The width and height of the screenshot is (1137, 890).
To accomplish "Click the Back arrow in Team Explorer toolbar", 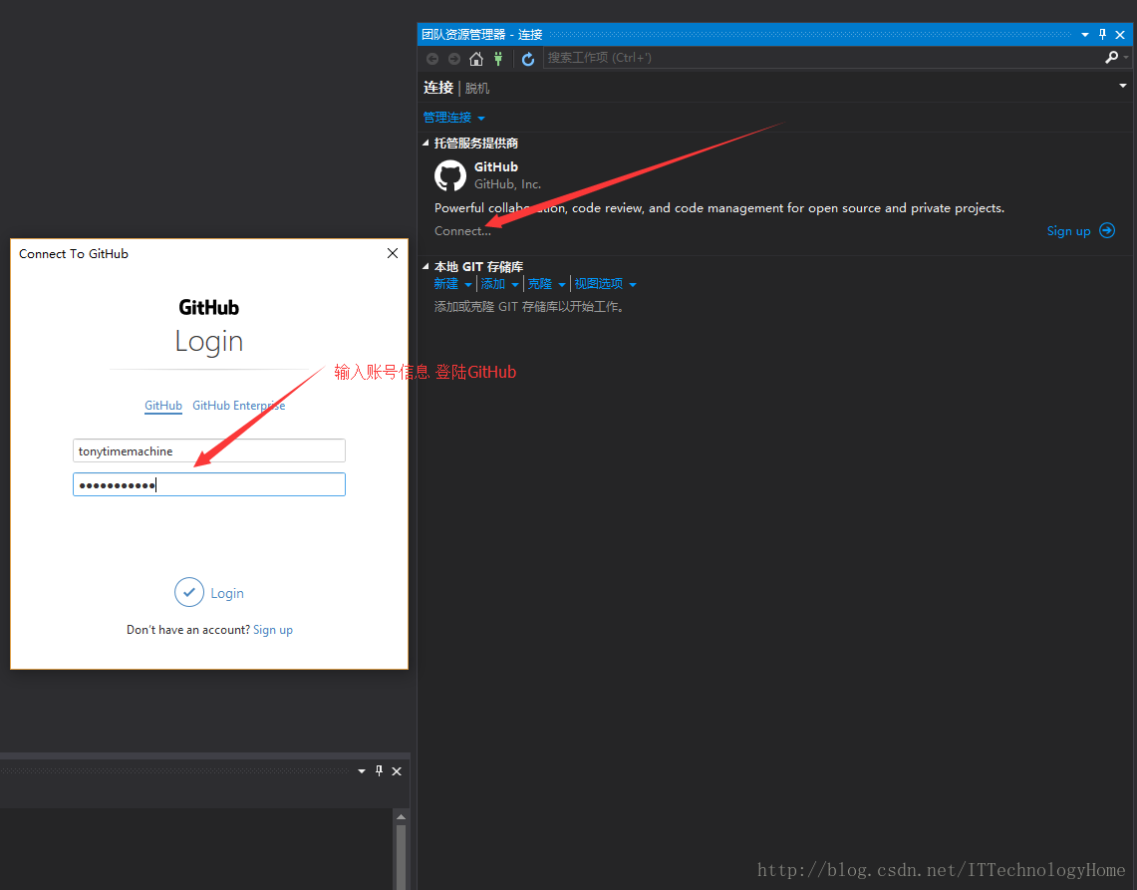I will click(x=432, y=59).
